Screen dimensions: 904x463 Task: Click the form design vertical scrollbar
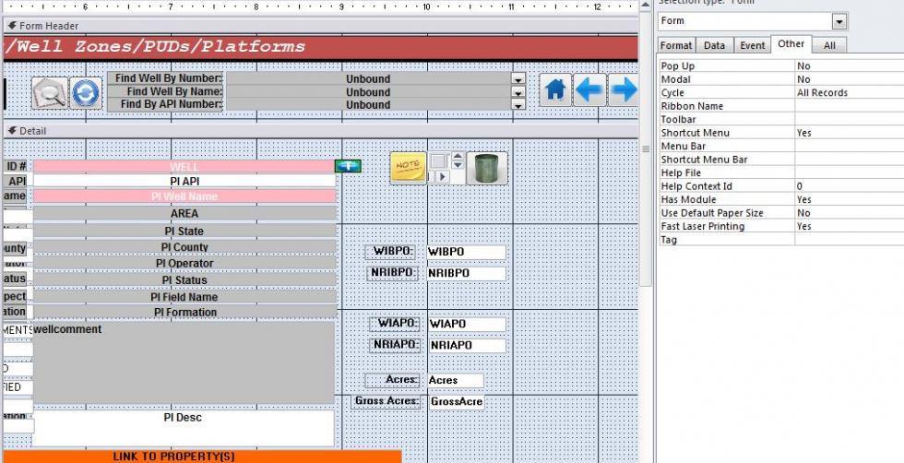tap(646, 150)
